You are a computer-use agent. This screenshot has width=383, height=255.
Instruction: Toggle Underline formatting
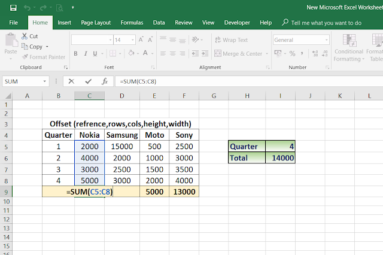point(95,53)
